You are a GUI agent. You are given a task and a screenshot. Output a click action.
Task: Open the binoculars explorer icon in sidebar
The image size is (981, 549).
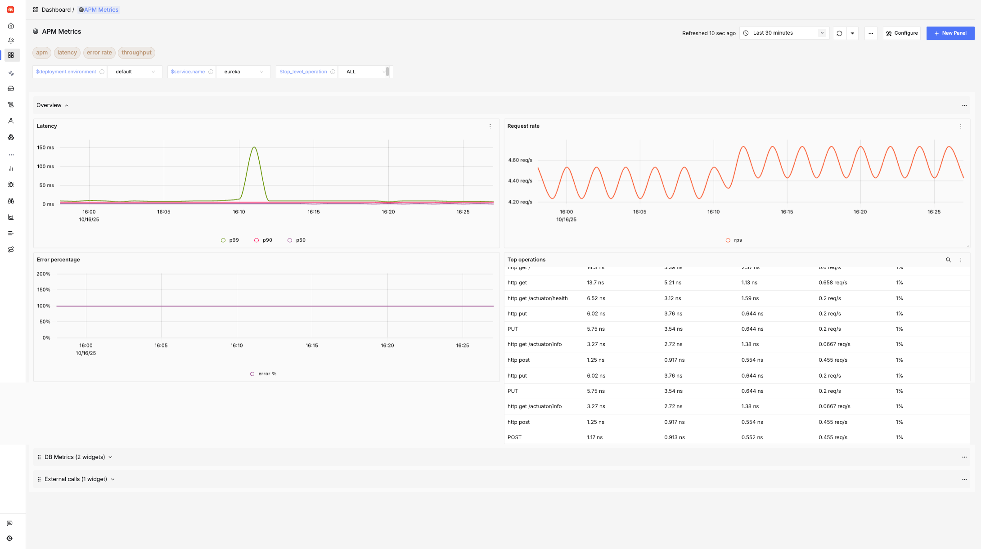[11, 201]
